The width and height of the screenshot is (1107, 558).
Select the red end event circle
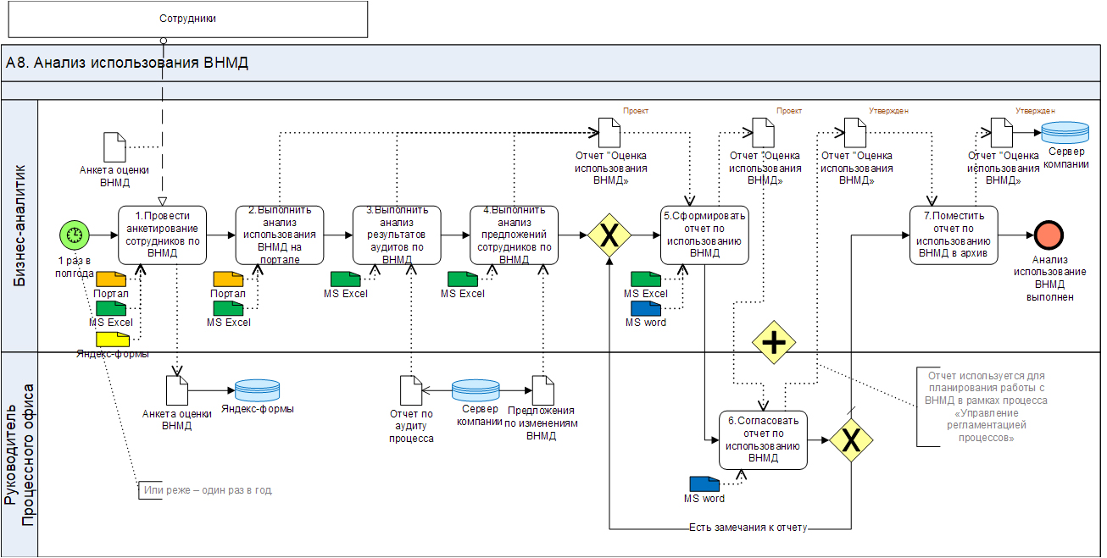pyautogui.click(x=1049, y=235)
